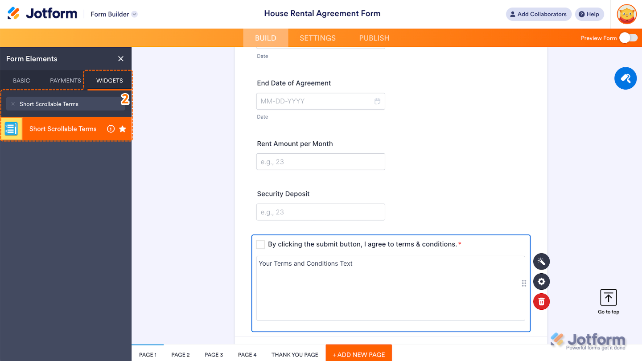Click the Go to top control
Image resolution: width=642 pixels, height=361 pixels.
(608, 301)
